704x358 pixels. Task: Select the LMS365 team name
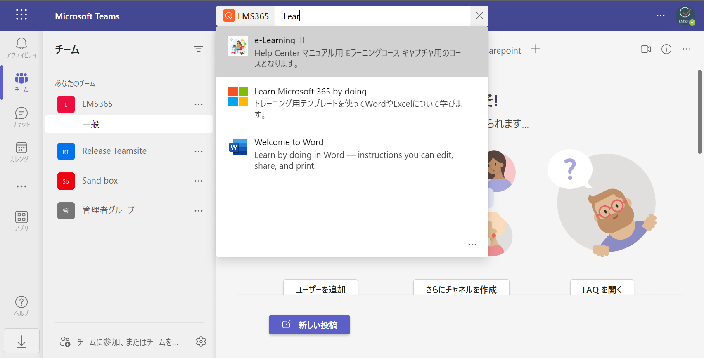click(97, 104)
